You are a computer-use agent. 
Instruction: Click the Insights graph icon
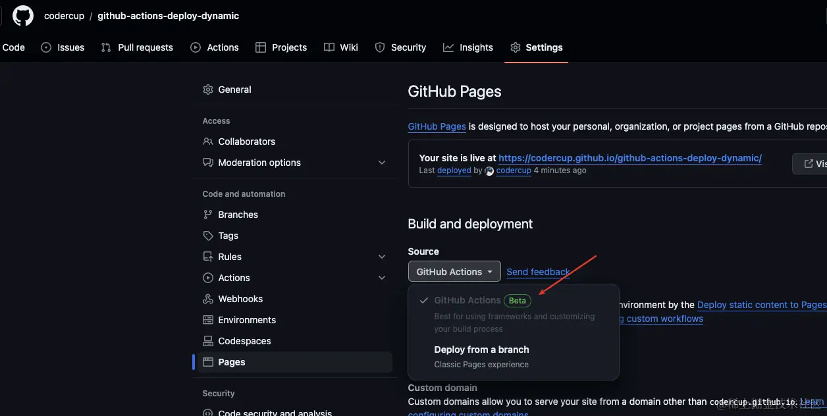tap(448, 47)
